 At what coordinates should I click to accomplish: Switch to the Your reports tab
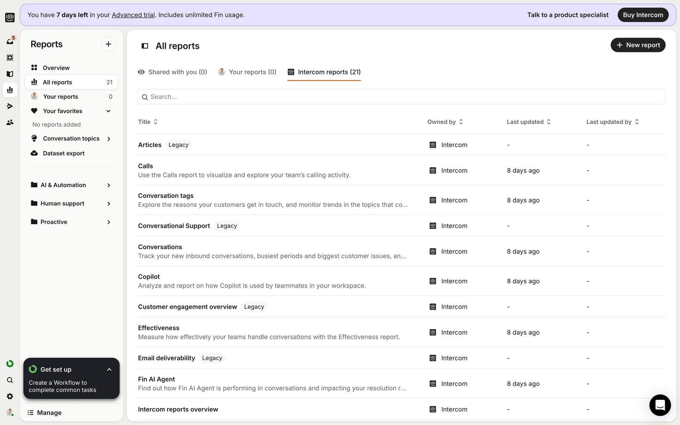247,72
